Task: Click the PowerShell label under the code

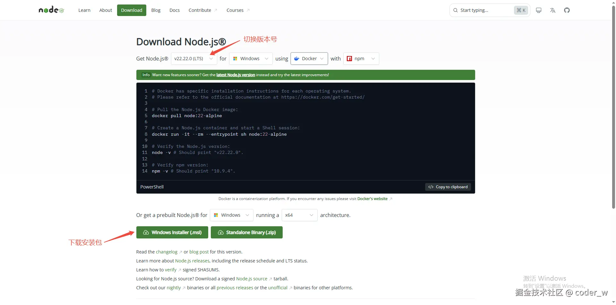Action: point(152,187)
